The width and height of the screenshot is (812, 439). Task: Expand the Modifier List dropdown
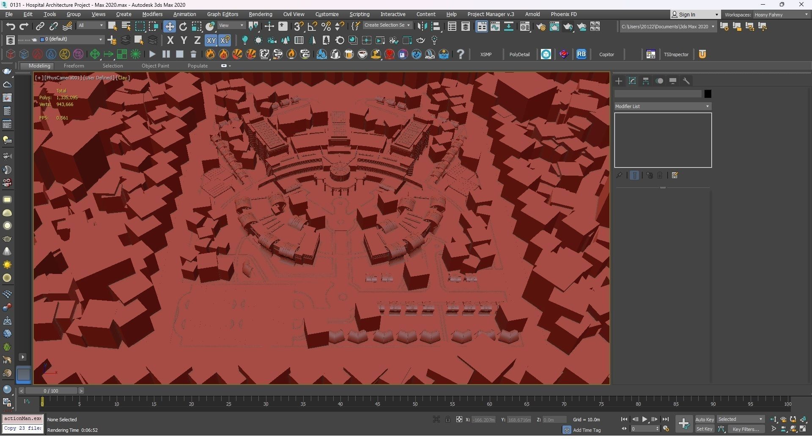pos(663,106)
